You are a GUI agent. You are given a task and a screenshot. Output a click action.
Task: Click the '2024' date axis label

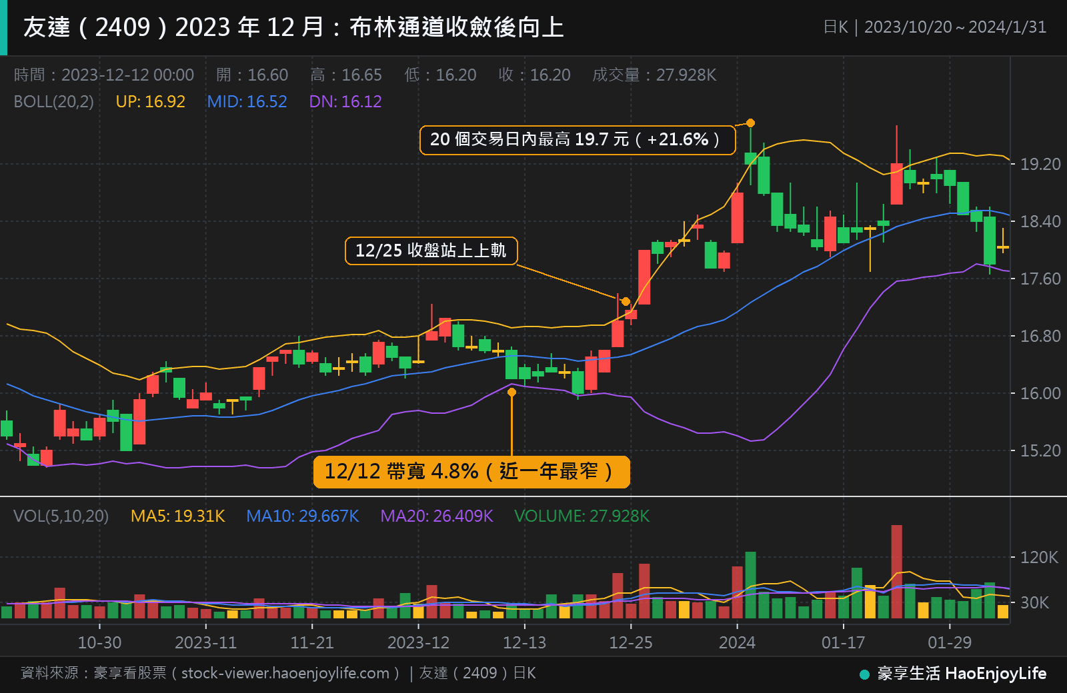(x=737, y=642)
